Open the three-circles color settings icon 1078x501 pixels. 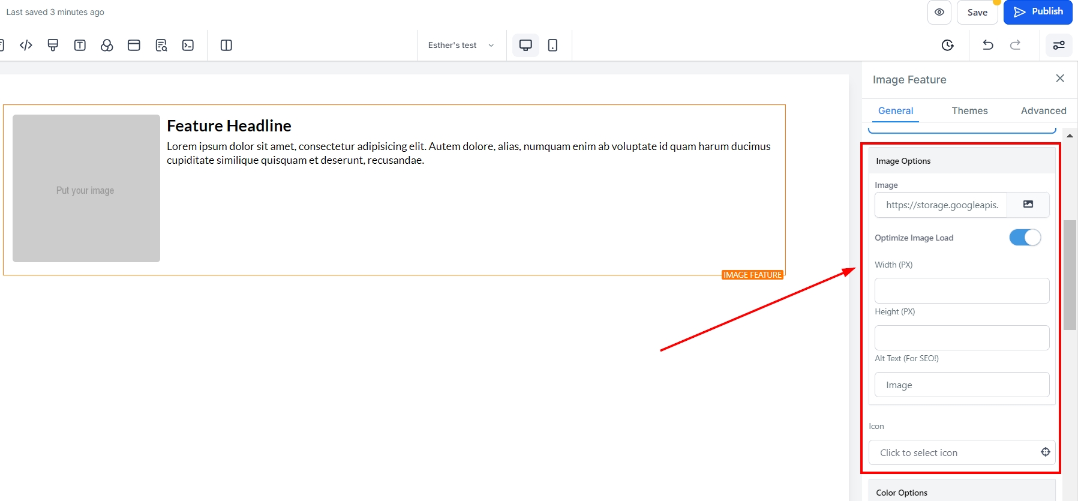(107, 46)
